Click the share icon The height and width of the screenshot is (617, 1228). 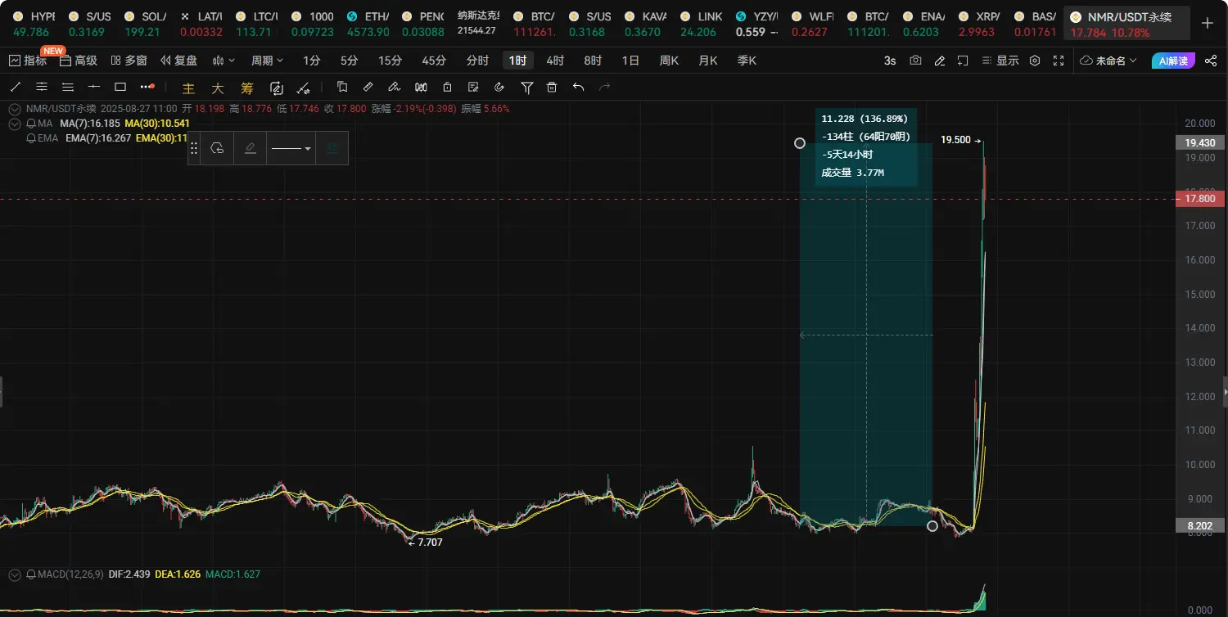[1211, 61]
